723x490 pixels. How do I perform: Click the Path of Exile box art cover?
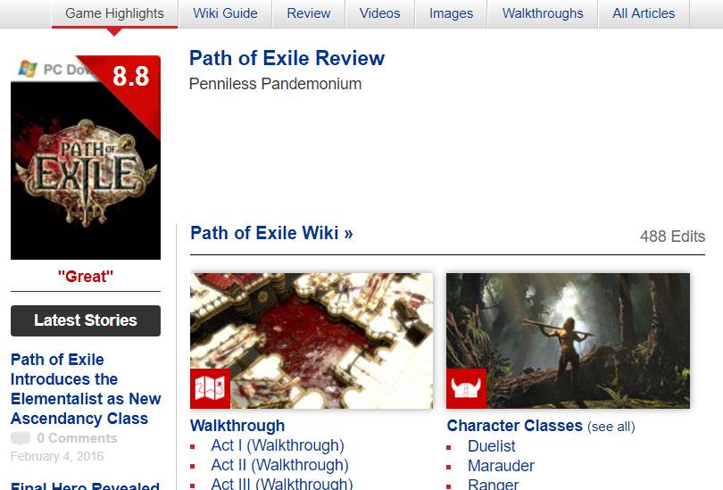point(86,170)
